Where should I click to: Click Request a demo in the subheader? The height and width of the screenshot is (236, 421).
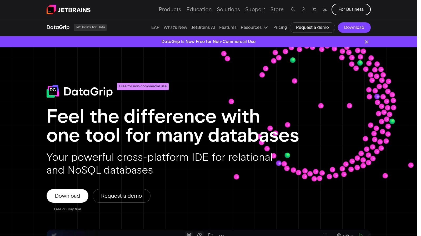coord(312,27)
